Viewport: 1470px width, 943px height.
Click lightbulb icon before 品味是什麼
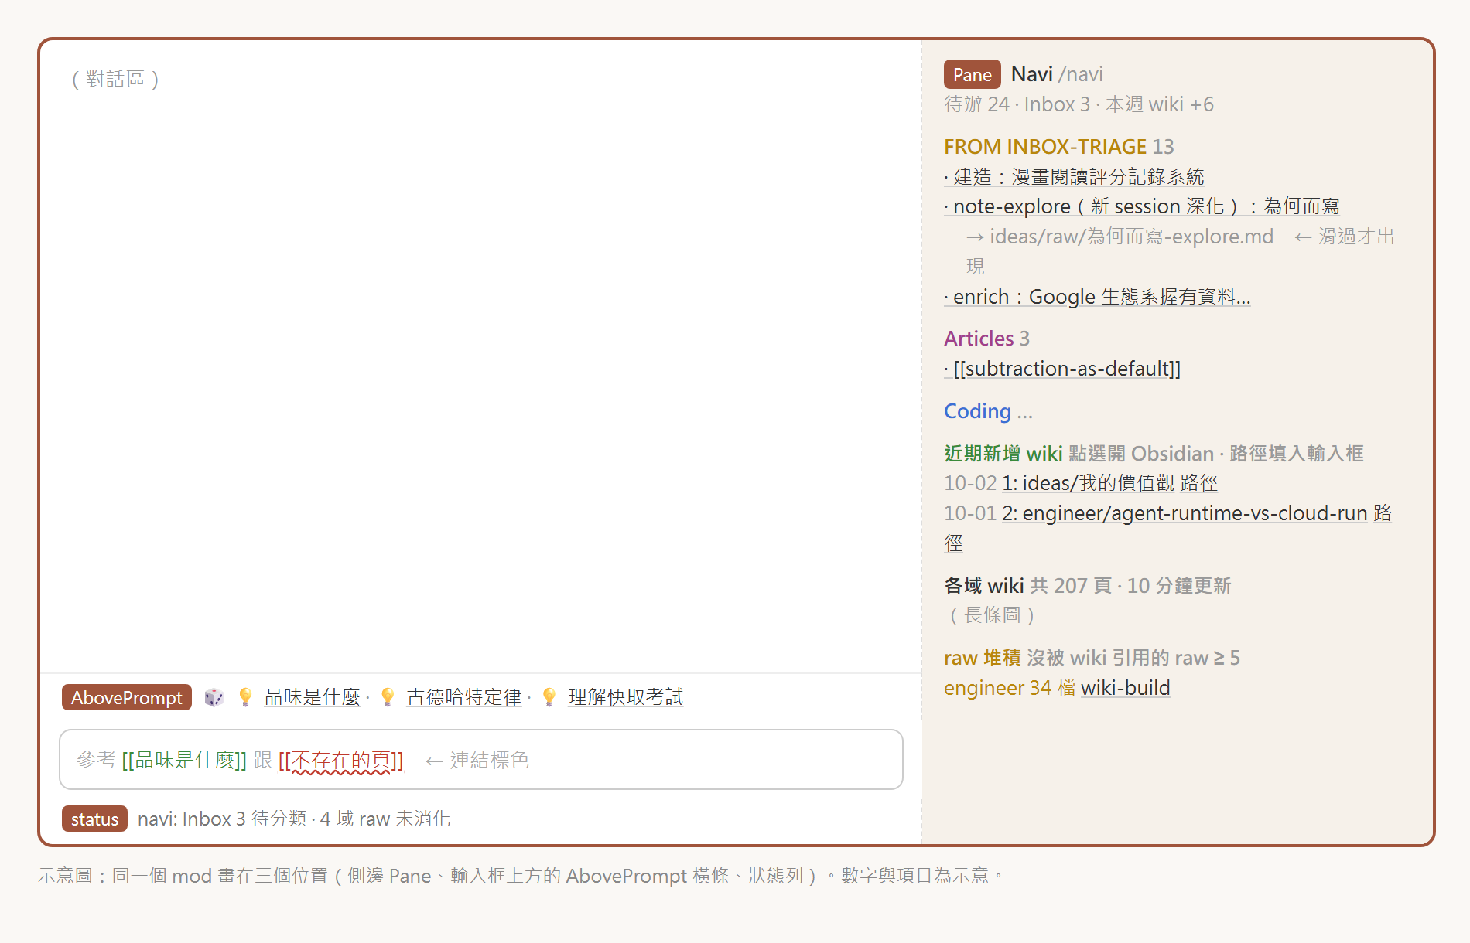coord(245,697)
